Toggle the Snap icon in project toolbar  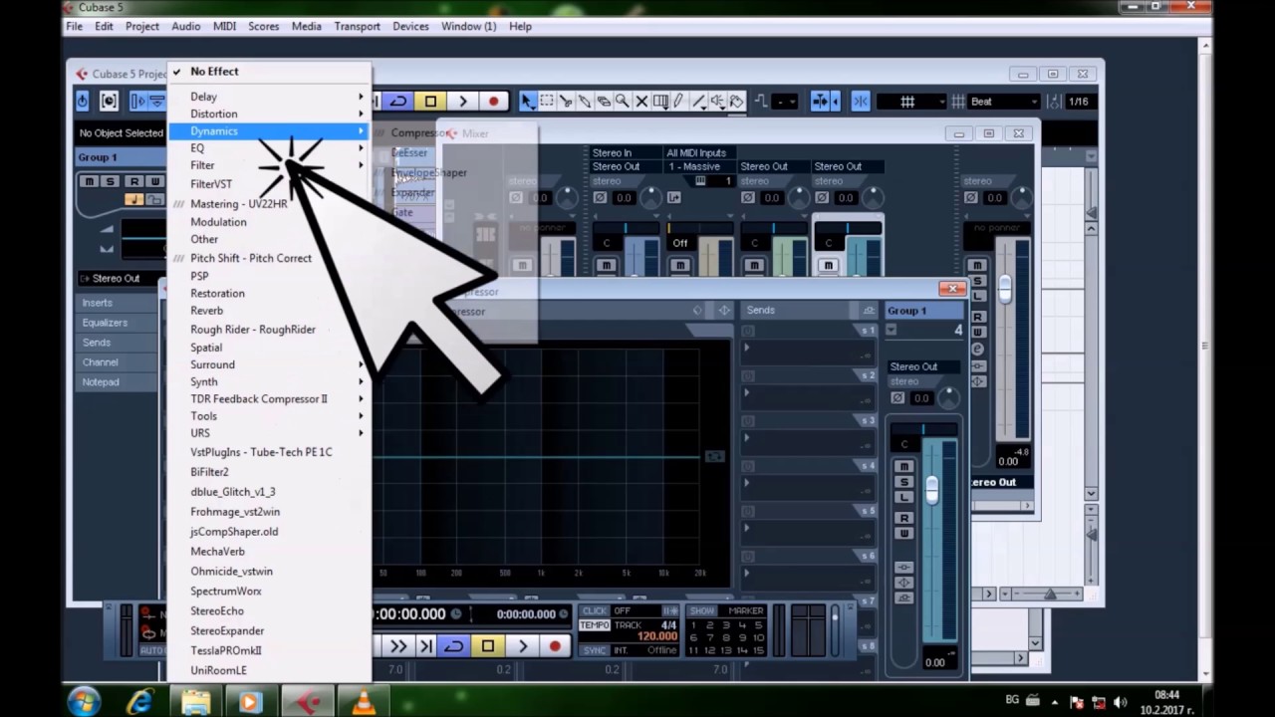tap(861, 101)
